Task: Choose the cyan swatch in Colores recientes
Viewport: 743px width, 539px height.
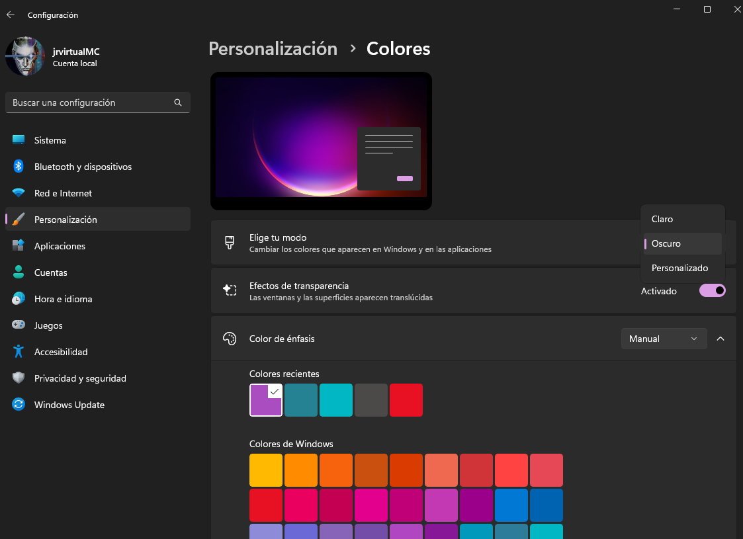Action: pos(336,400)
